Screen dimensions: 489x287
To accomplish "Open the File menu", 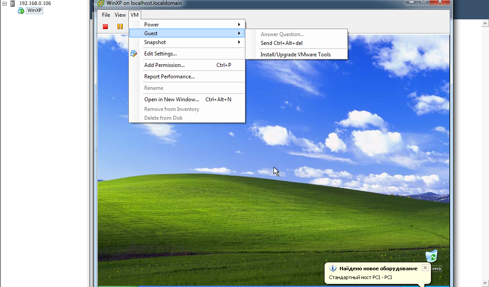I will click(106, 15).
